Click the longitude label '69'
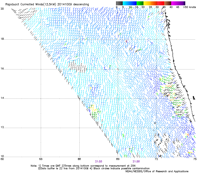 pos(118,159)
